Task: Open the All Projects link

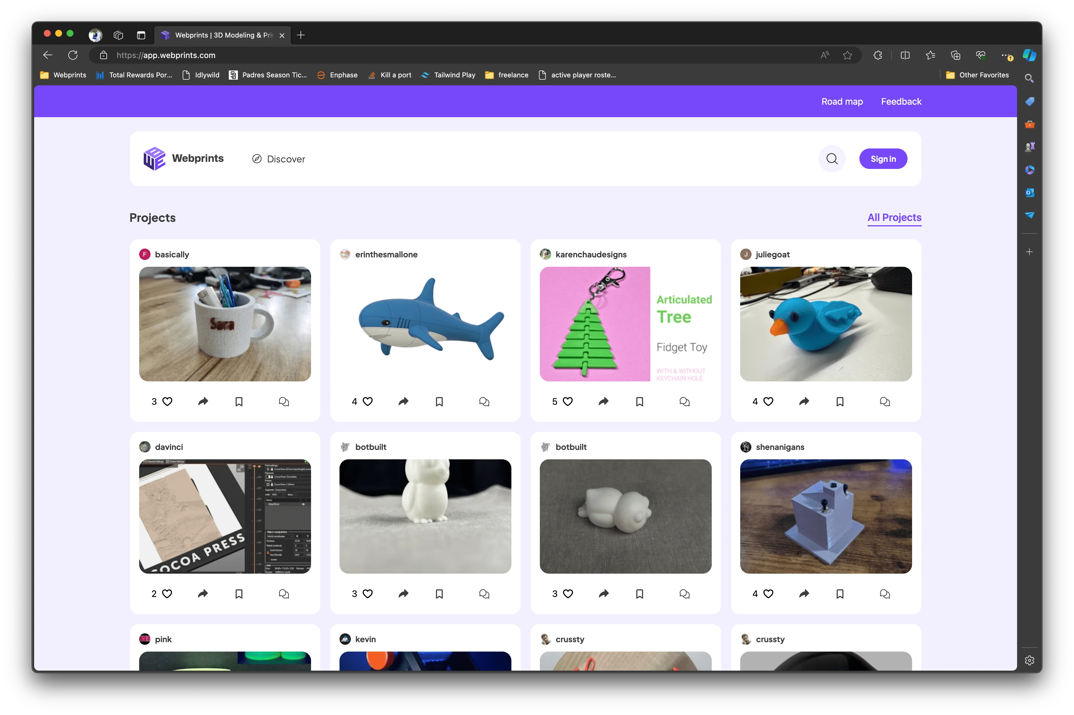Action: 894,218
